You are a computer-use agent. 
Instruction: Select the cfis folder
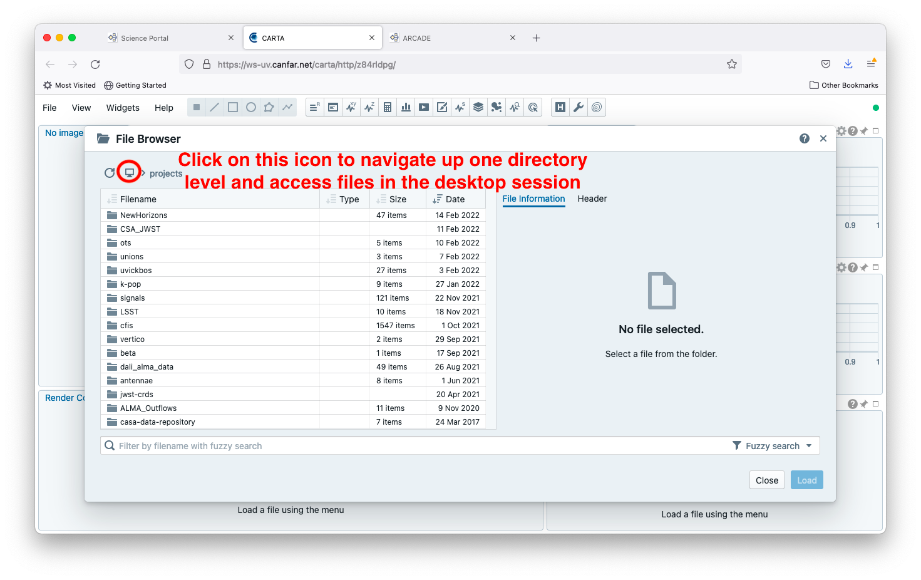(x=293, y=325)
